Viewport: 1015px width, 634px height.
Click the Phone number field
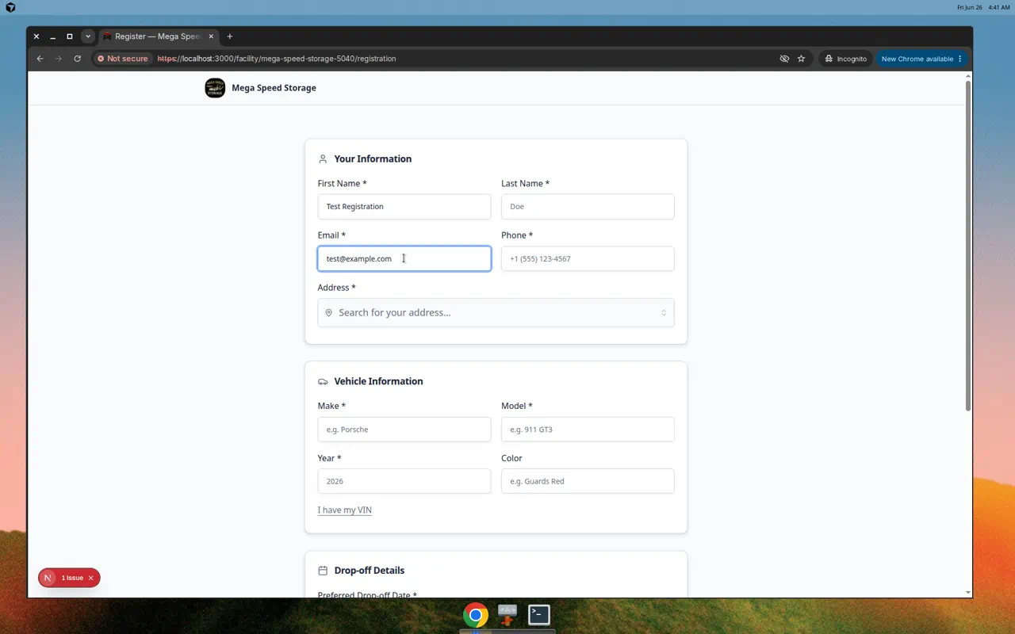[x=588, y=259]
